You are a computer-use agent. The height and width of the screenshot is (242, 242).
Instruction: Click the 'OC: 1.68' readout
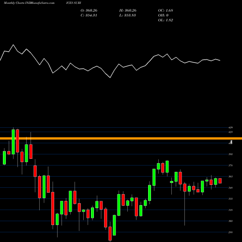click(166, 11)
